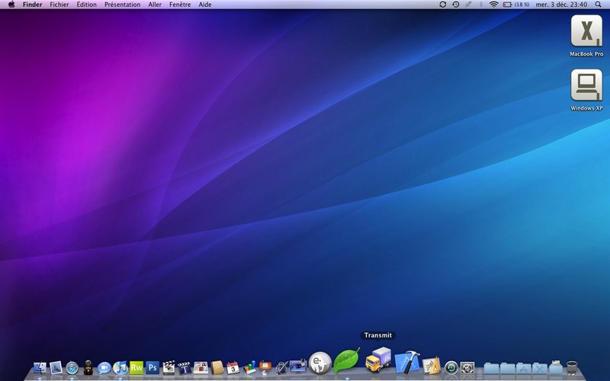Screen dimensions: 610x381
Task: Open first folder stack in Dock
Action: (x=491, y=368)
